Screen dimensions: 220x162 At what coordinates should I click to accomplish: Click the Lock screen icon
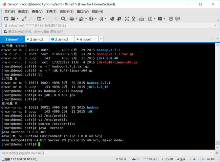(133, 19)
